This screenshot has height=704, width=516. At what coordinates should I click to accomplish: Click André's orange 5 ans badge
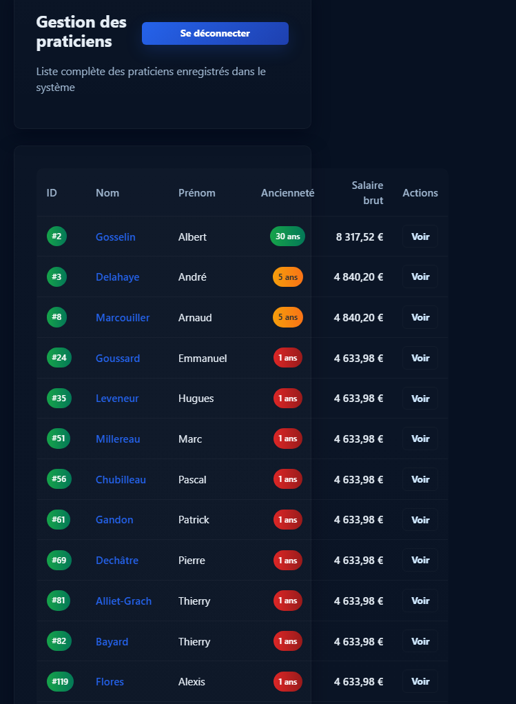coord(287,276)
